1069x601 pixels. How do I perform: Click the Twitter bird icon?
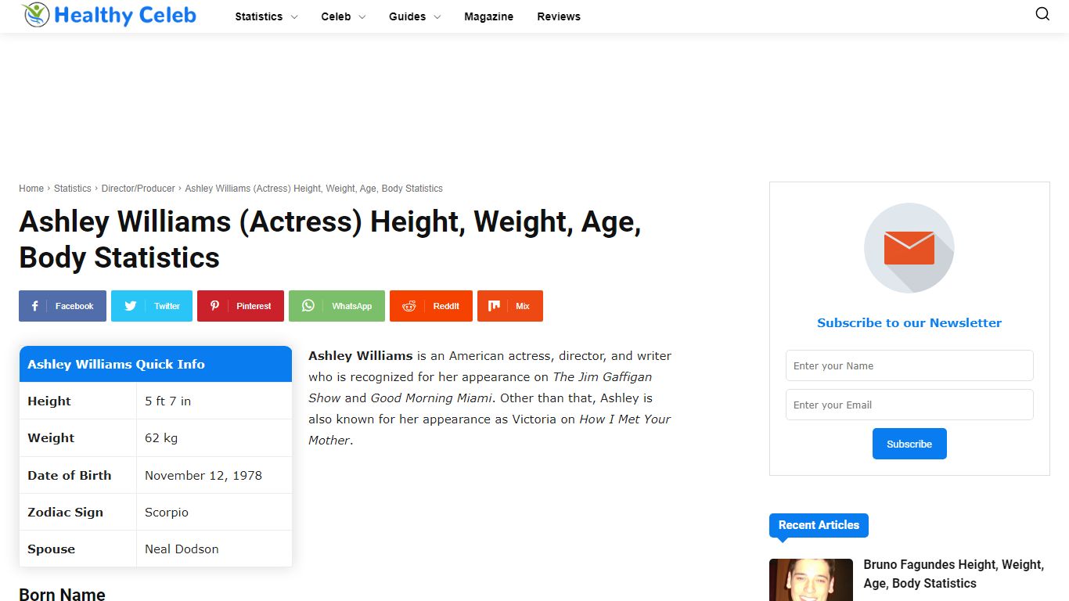pyautogui.click(x=131, y=306)
